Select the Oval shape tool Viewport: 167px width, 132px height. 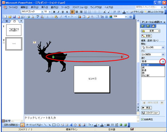(x=58, y=125)
